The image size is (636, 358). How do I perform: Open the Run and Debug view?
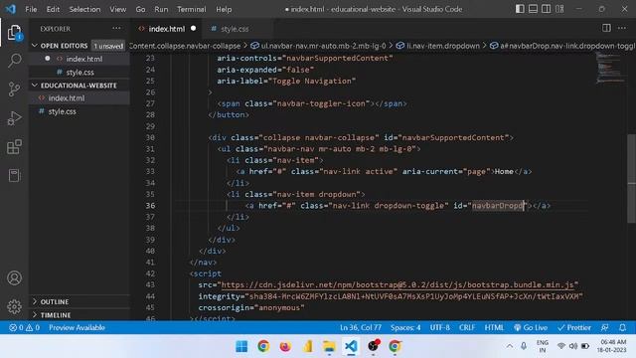[x=14, y=118]
